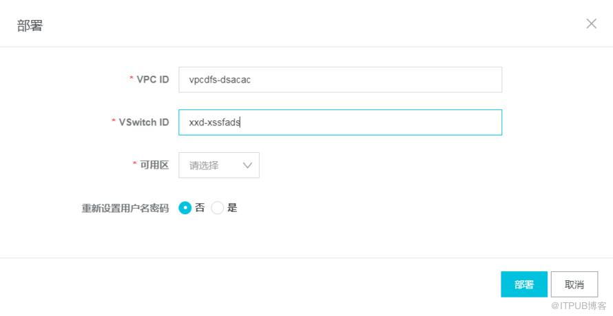Click the 重新设置用户名密码 label
Image resolution: width=613 pixels, height=316 pixels.
click(x=125, y=208)
